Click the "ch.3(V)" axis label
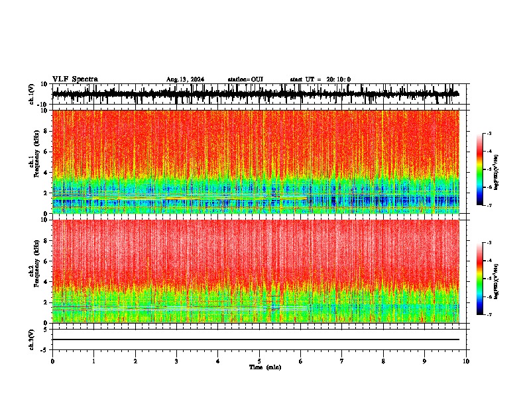525x405 pixels. [x=31, y=339]
